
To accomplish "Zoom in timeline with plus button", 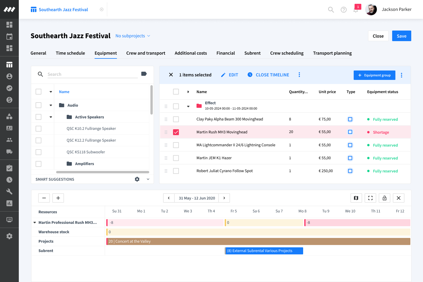I will [x=58, y=198].
